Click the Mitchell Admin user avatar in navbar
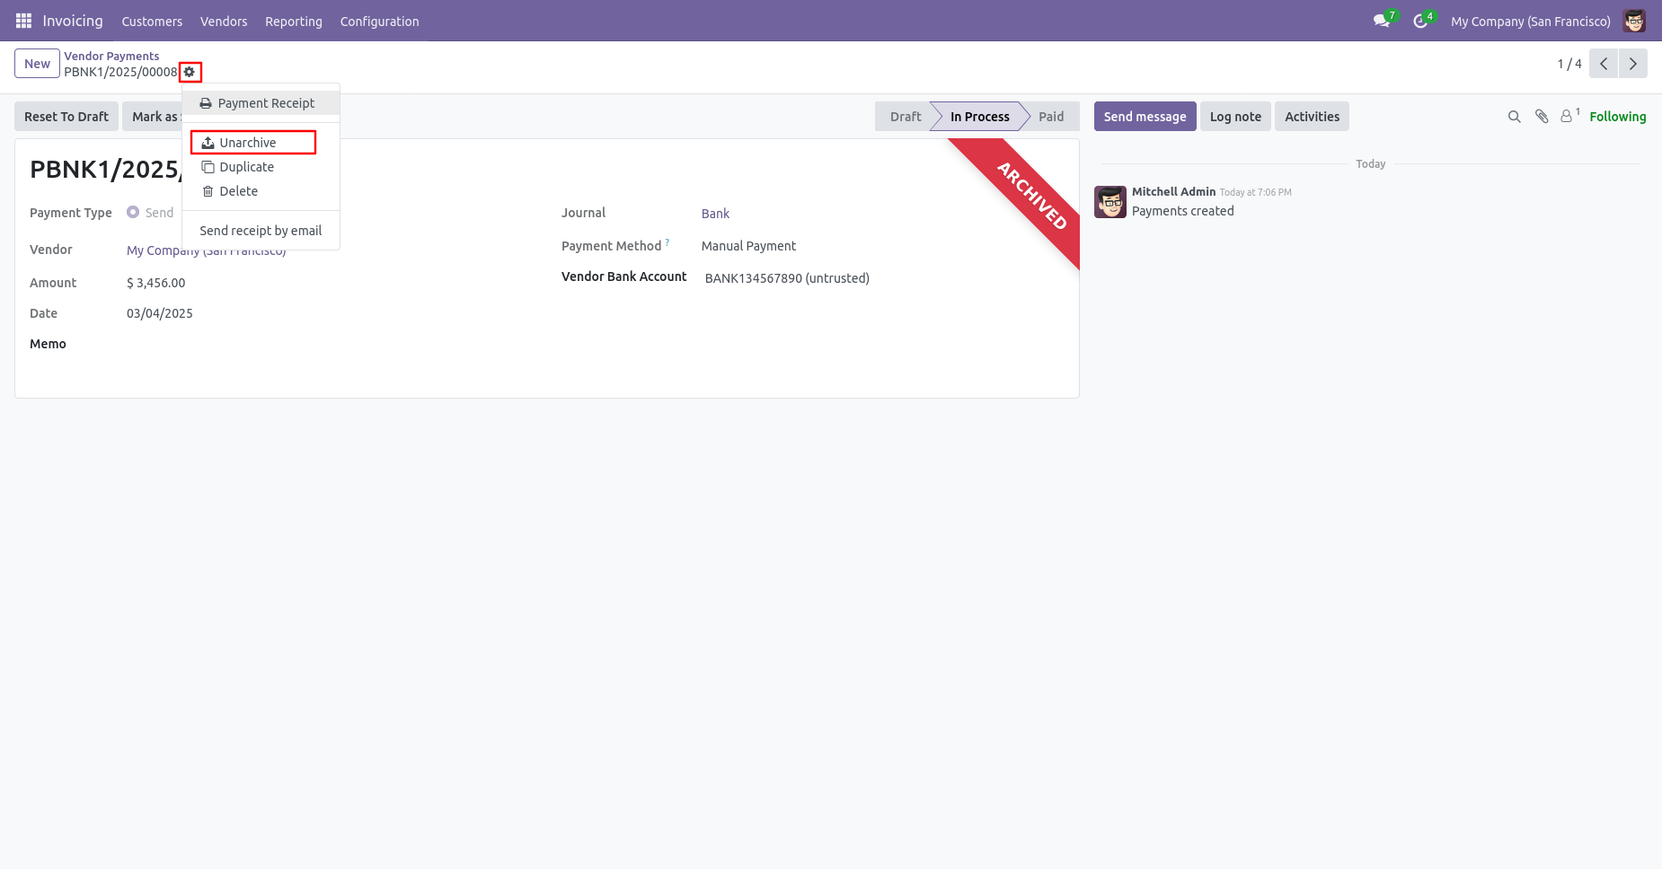 (1634, 21)
